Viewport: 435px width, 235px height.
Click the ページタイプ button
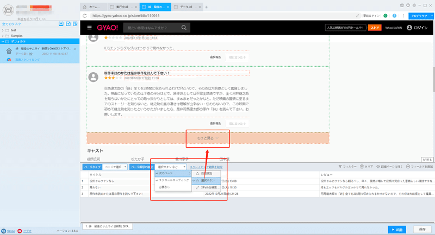92,167
